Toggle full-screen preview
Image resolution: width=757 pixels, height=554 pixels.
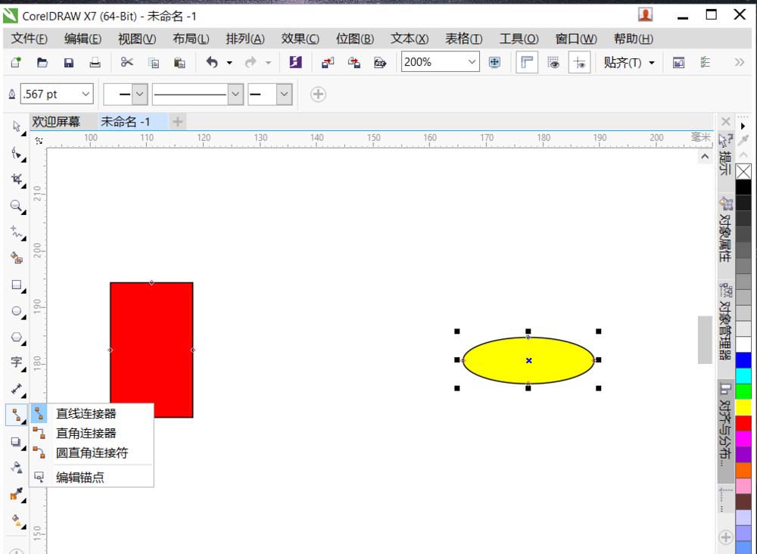click(x=494, y=62)
